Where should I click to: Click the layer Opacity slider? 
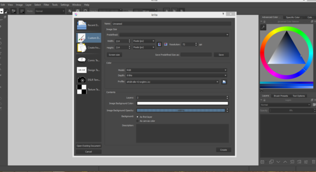pos(291,110)
